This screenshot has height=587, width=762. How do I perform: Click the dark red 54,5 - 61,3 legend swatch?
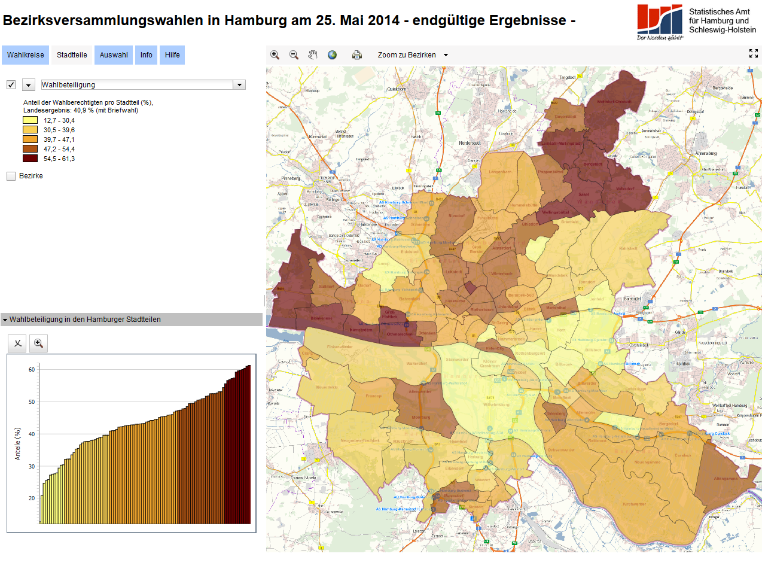click(30, 159)
